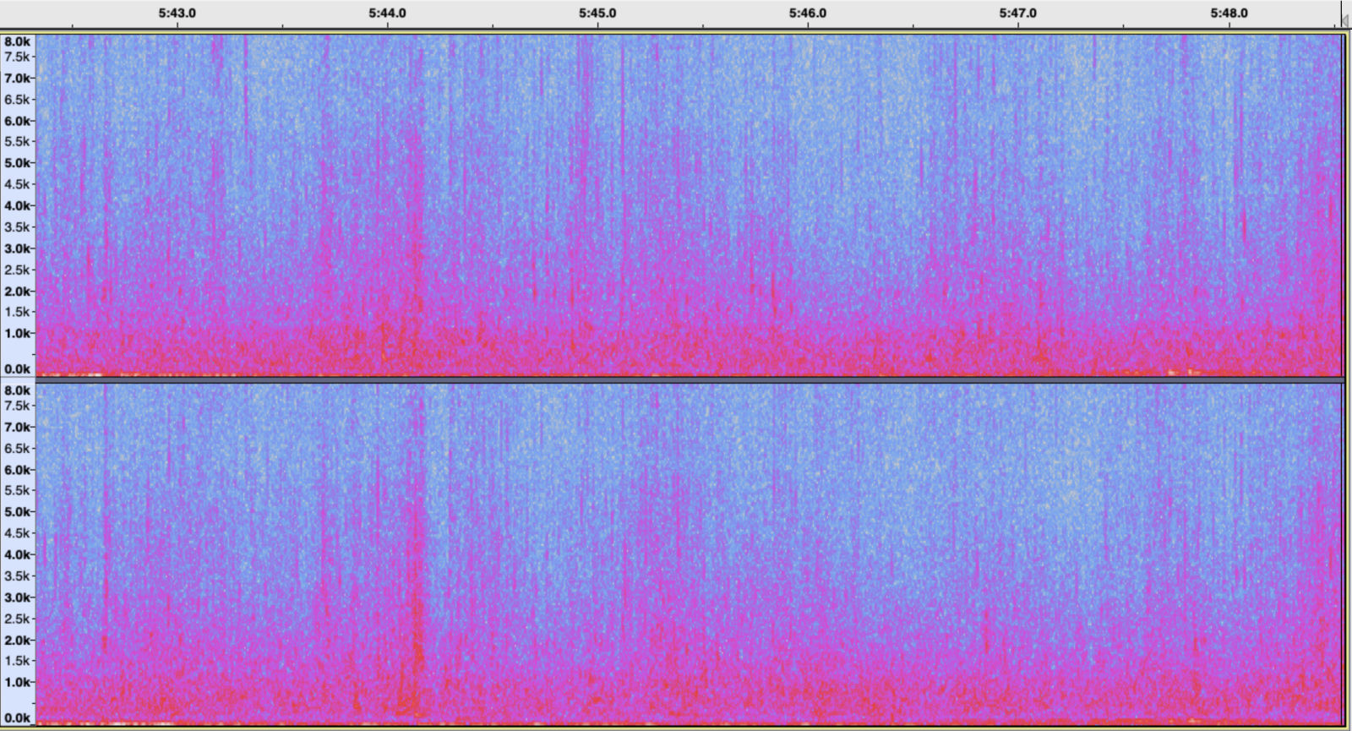Click the upper channel's 4.0k frequency label
Screen dimensions: 1352x731
pyautogui.click(x=17, y=205)
